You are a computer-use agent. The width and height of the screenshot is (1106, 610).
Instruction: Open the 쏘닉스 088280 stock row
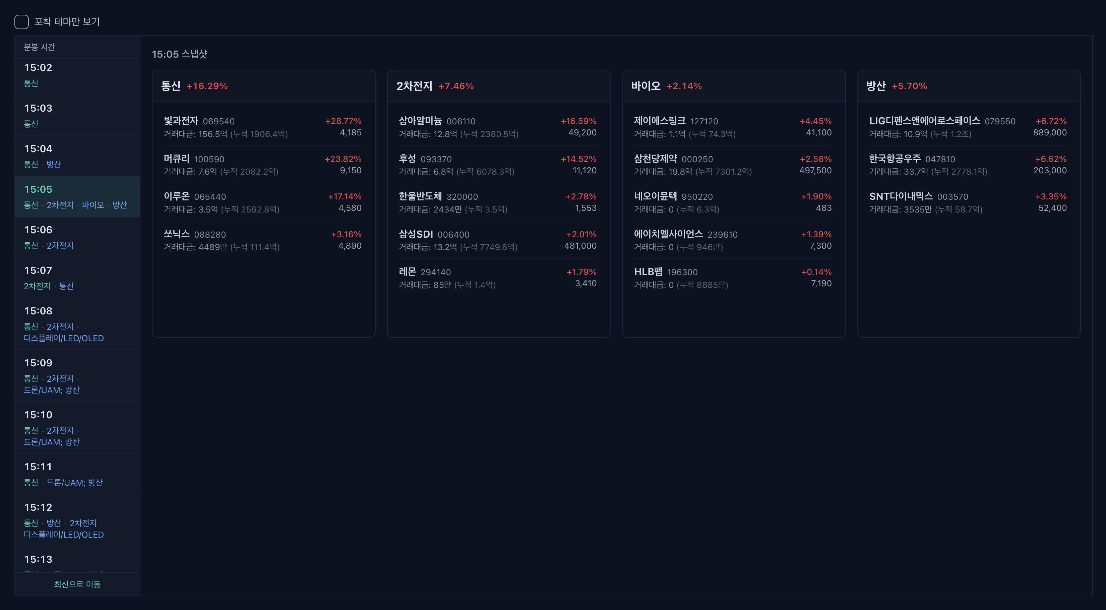coord(262,240)
